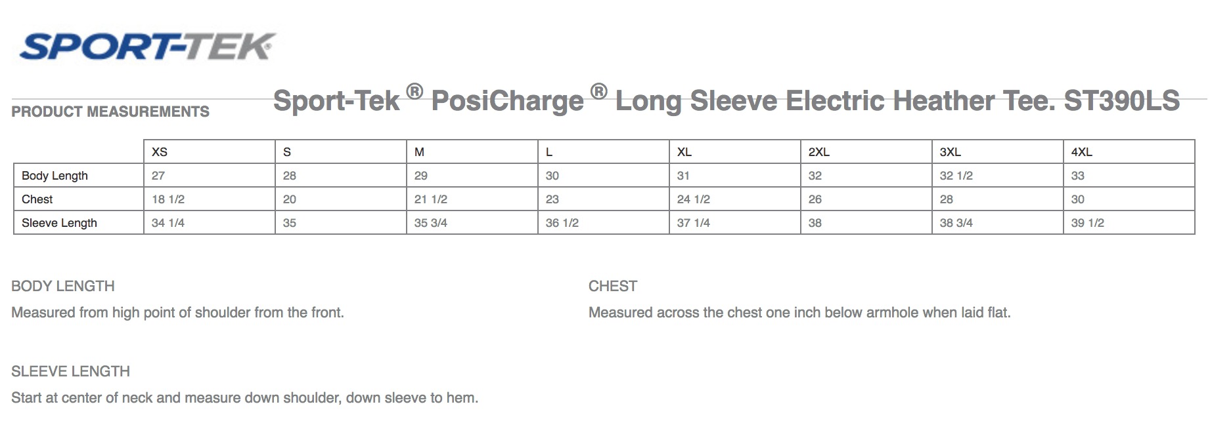
Task: Click the chest measurement instruction text
Action: coord(799,313)
